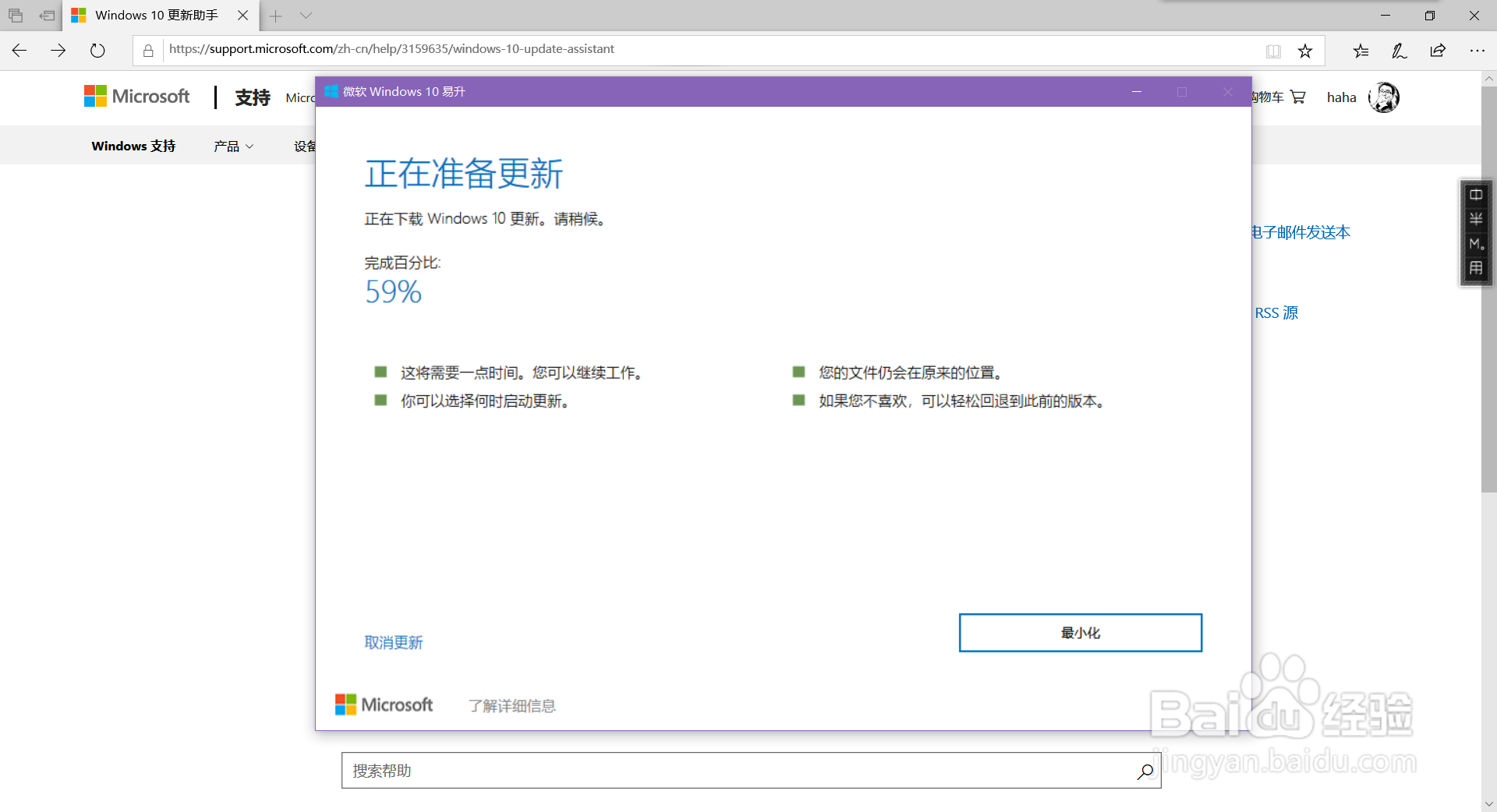Screen dimensions: 1497x812
Task: Expand the 产品 dropdown menu
Action: coord(234,146)
